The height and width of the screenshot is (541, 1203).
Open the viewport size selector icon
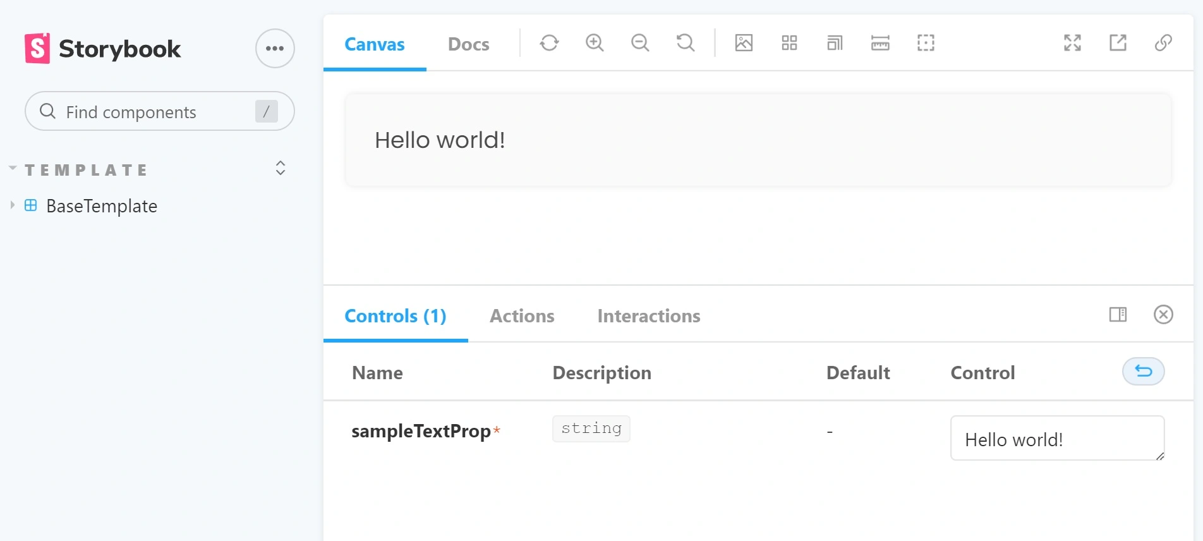pyautogui.click(x=835, y=43)
